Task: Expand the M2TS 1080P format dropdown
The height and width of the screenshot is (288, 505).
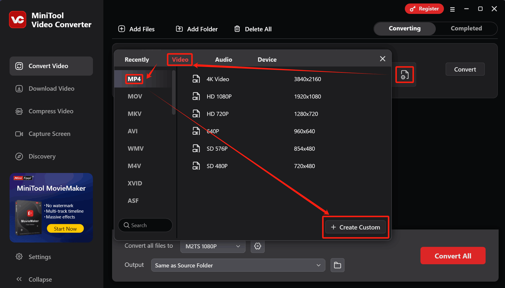Action: [213, 246]
